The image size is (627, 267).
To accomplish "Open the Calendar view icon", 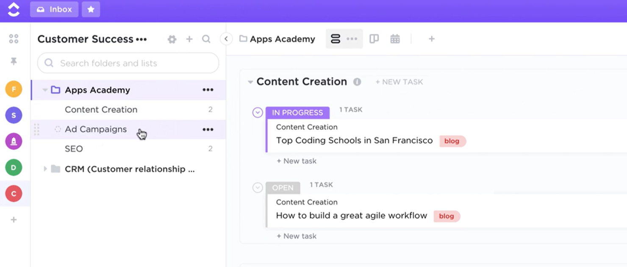I will (x=395, y=38).
